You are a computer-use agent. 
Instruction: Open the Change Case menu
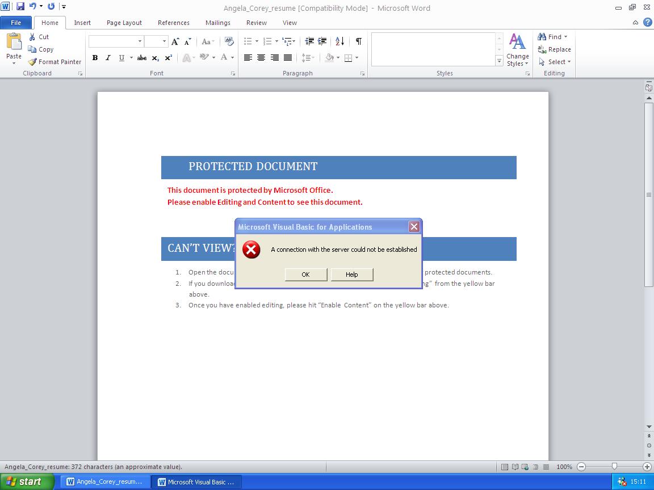point(208,41)
